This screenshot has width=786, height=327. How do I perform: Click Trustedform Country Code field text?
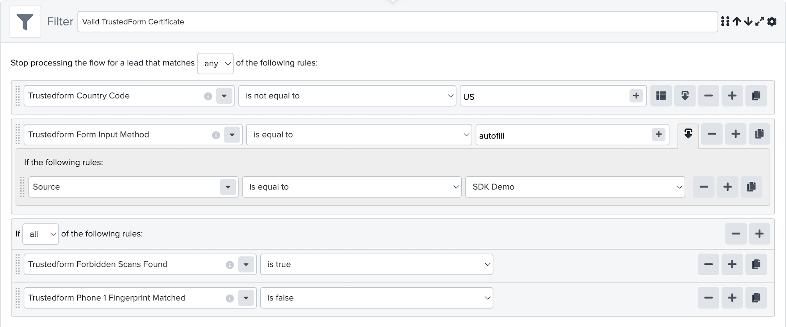pos(79,96)
